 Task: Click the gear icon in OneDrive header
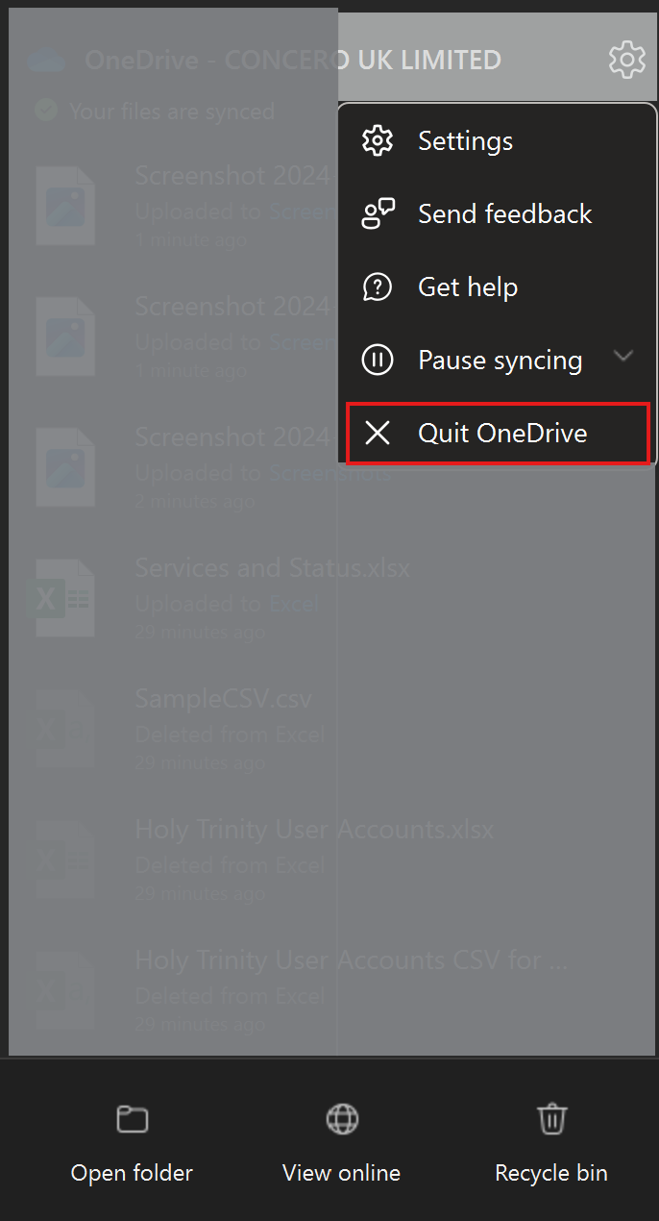[627, 60]
